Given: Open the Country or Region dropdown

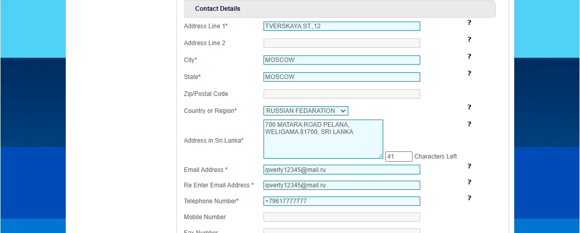Looking at the screenshot, I should (x=306, y=111).
